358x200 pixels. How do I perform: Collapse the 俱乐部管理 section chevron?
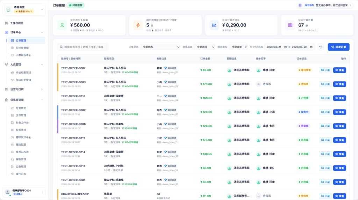42,100
